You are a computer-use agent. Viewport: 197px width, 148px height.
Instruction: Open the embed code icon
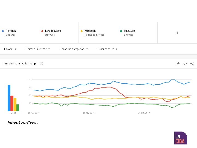tap(185, 64)
